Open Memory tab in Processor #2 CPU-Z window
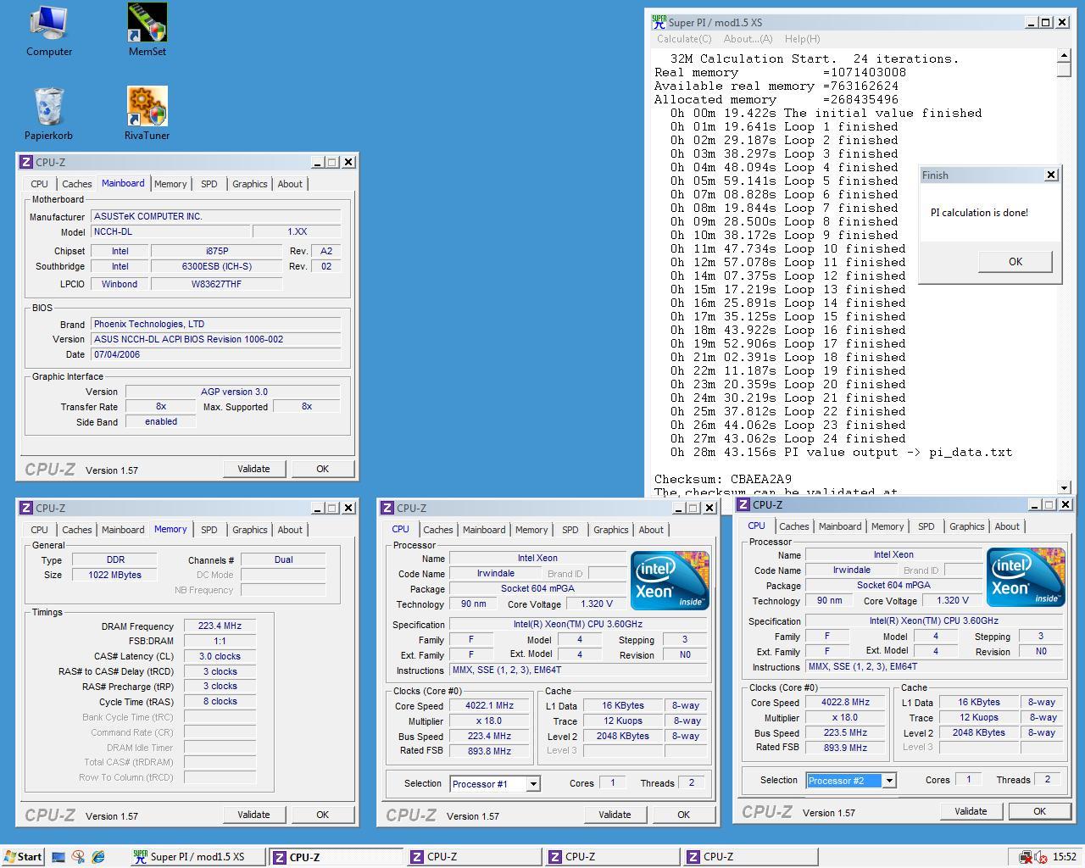This screenshot has height=868, width=1085. coord(887,526)
